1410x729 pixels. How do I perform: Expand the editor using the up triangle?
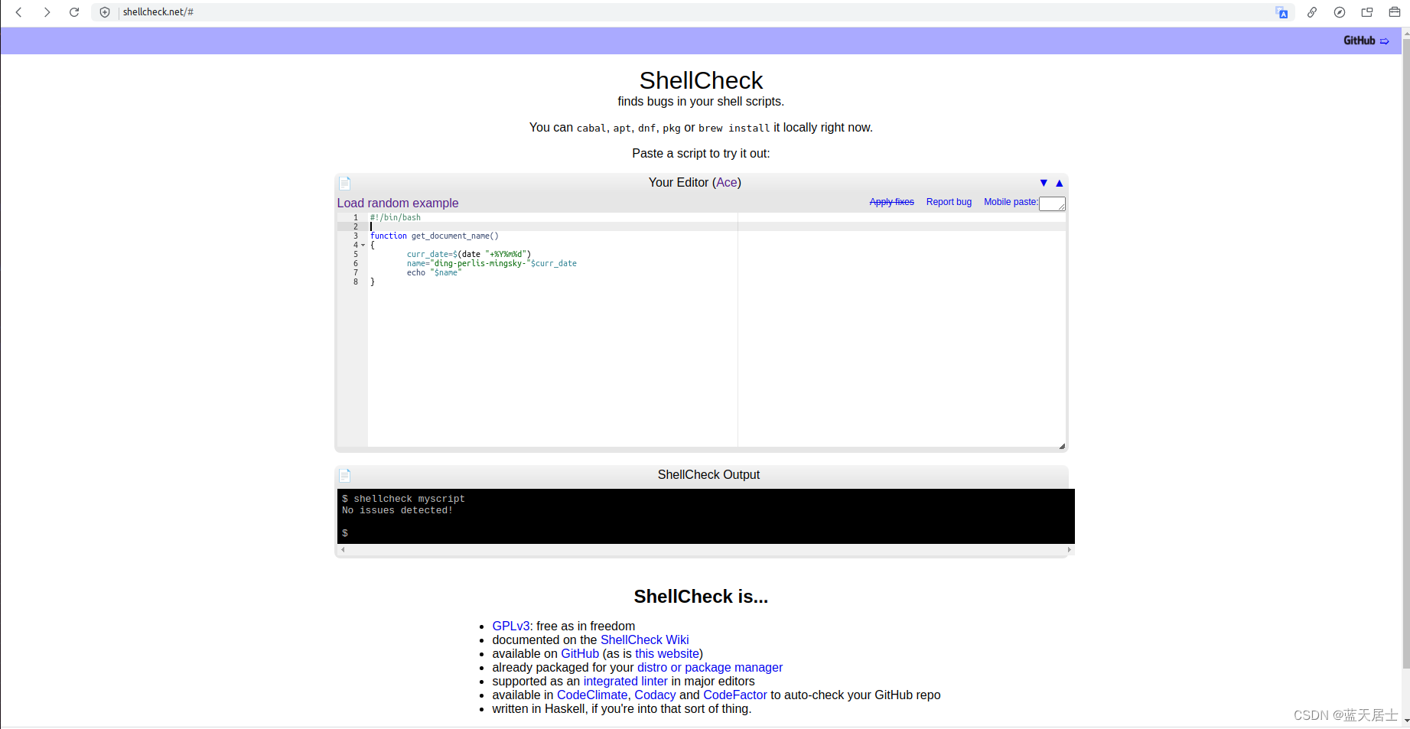pos(1059,183)
